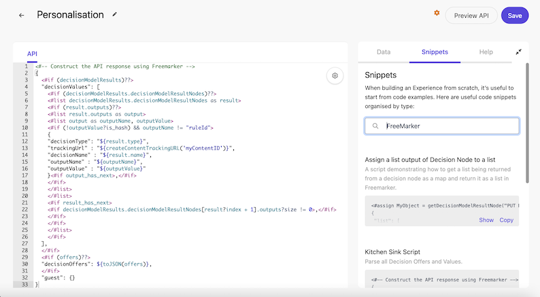Copy the Decision Node list snippet

pyautogui.click(x=506, y=220)
